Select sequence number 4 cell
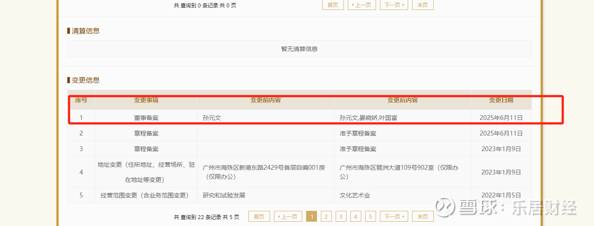Viewport: 594px width, 226px height. tap(81, 172)
